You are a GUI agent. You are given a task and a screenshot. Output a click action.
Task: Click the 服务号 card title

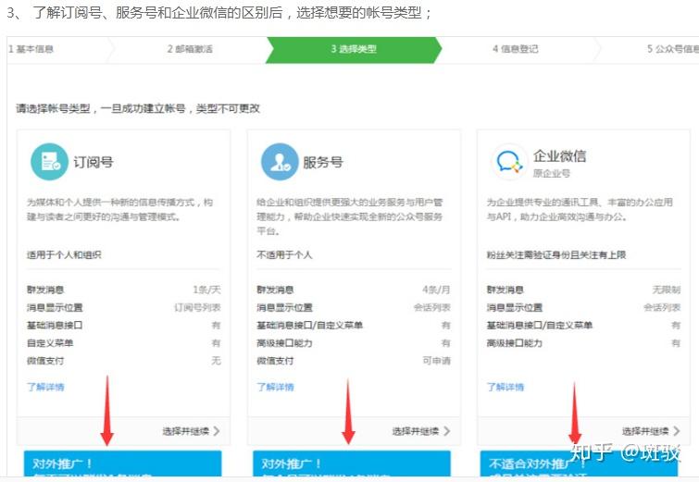click(x=323, y=162)
